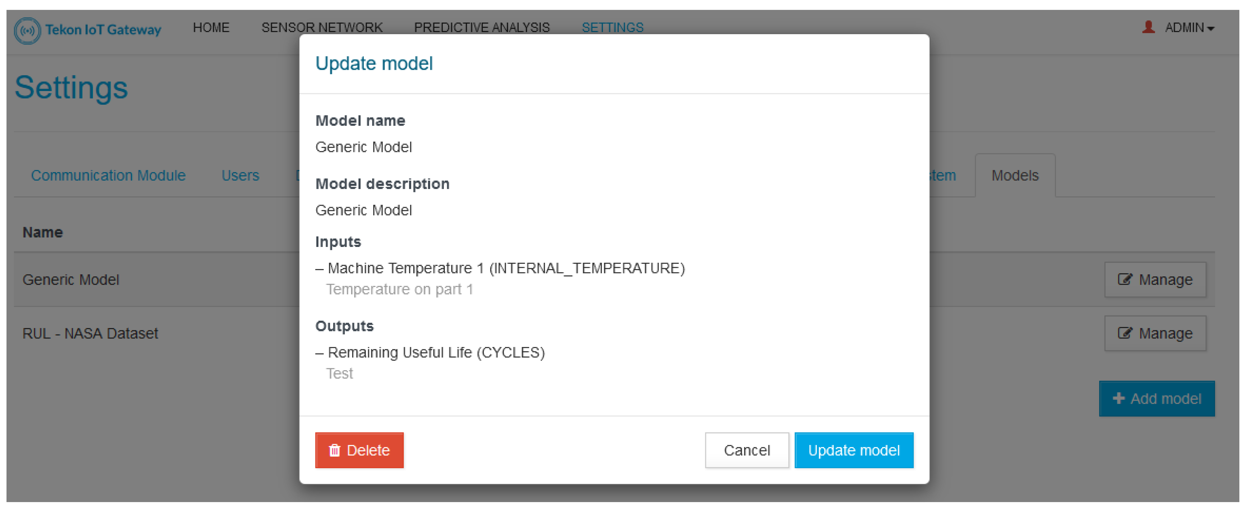This screenshot has height=510, width=1247.
Task: Open PREDICTIVE ANALYSIS section
Action: click(482, 28)
